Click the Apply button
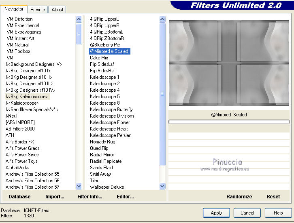 216,213
